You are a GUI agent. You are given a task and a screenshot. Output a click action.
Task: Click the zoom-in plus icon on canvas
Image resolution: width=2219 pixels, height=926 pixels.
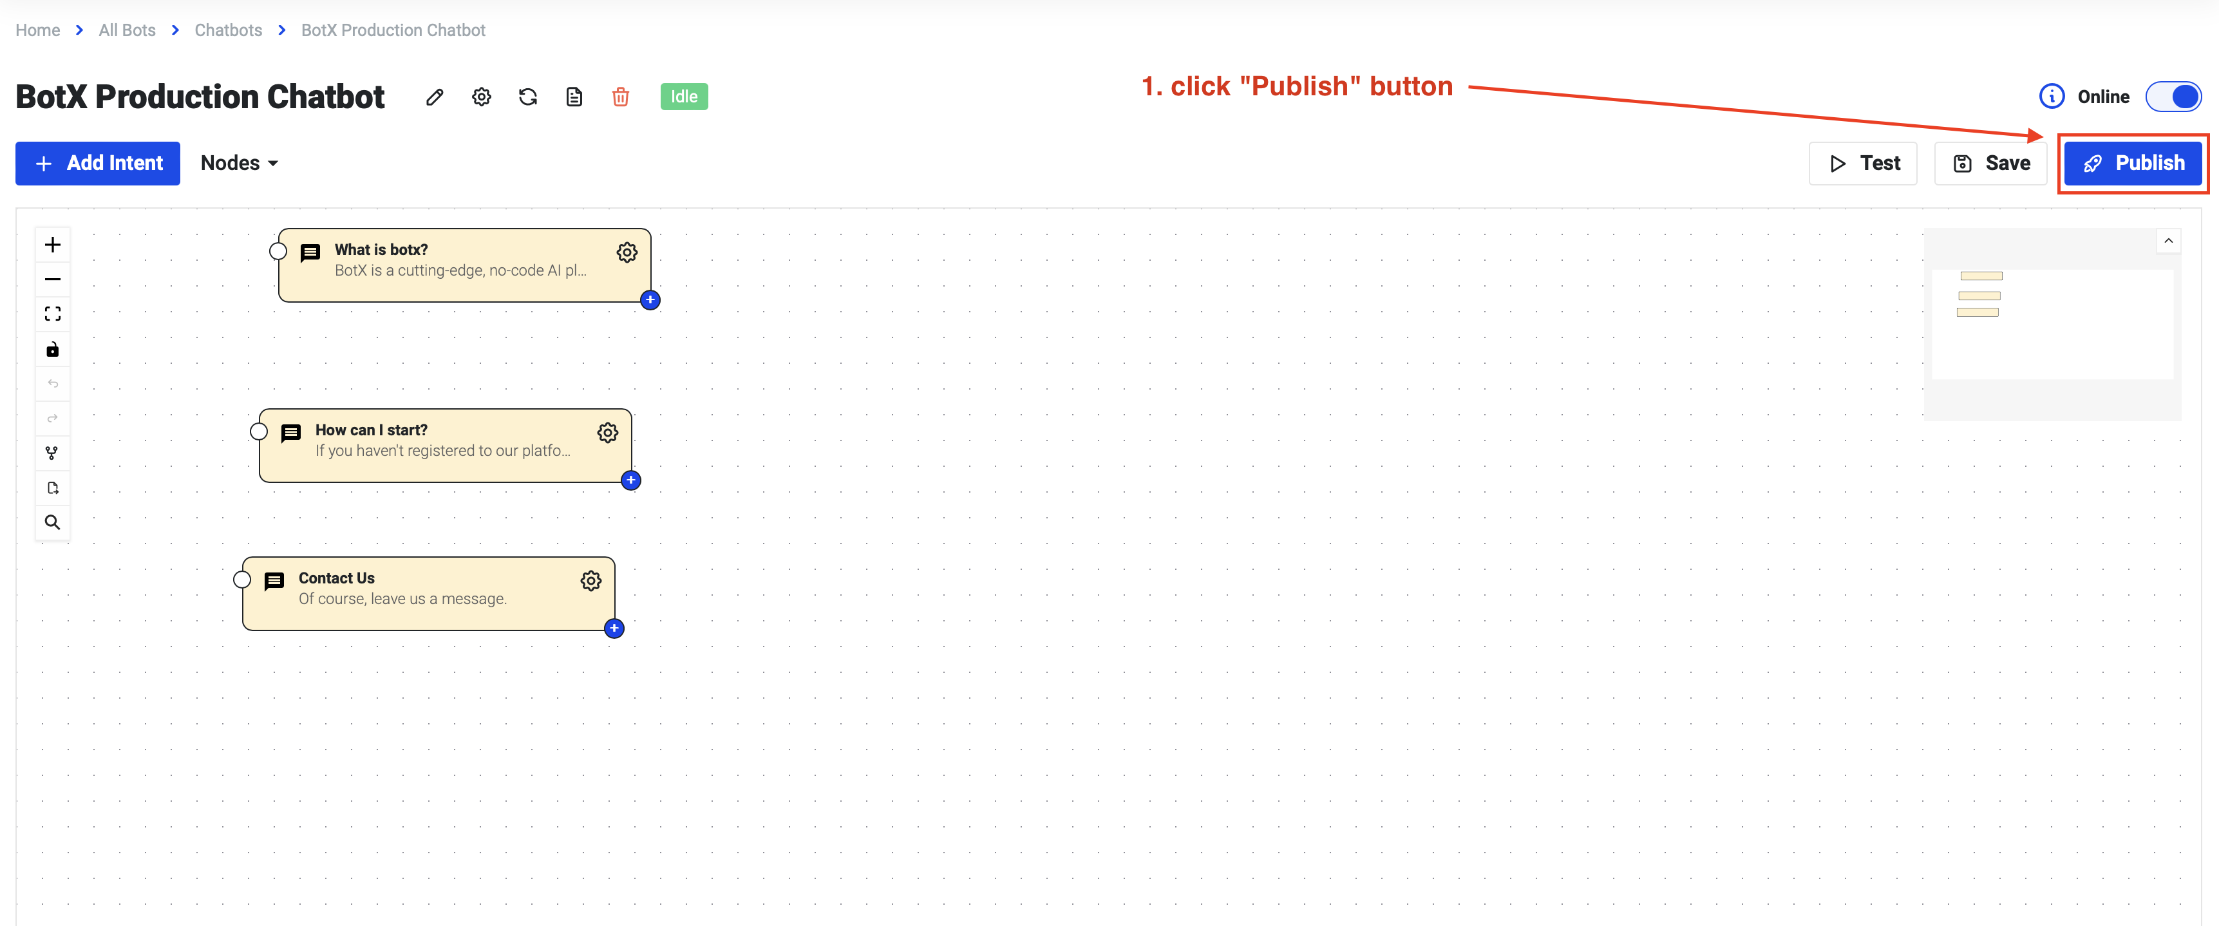(x=52, y=243)
